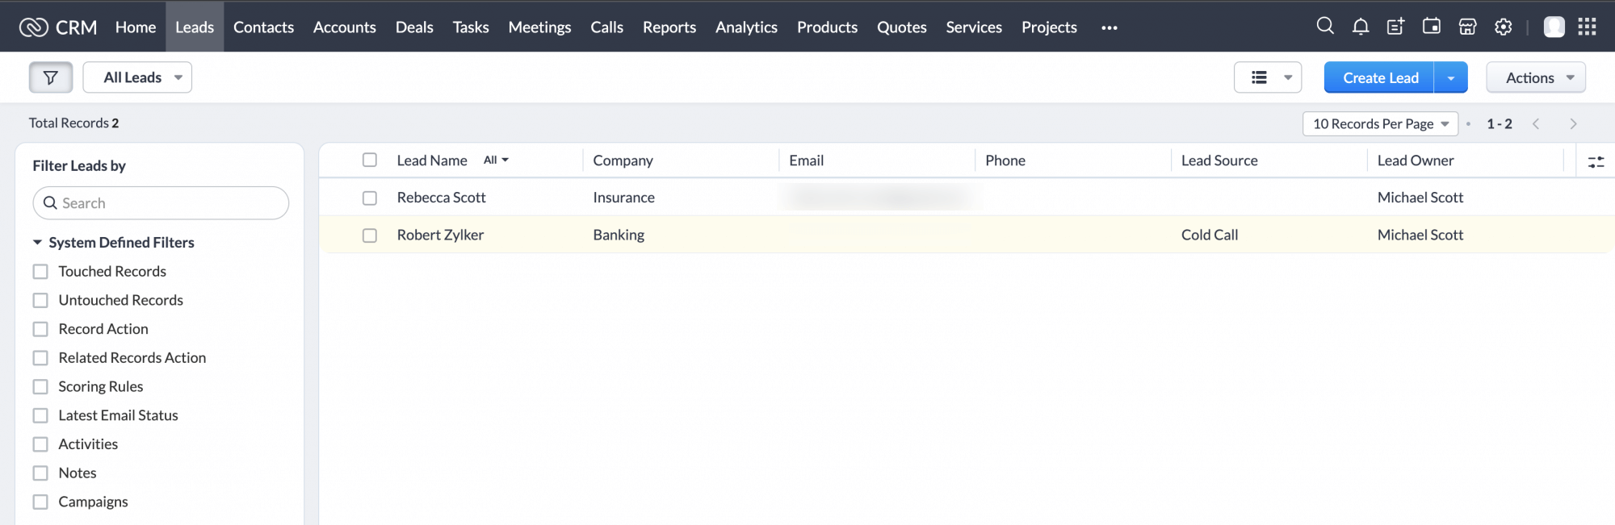This screenshot has width=1615, height=525.
Task: Expand the 10 Records Per Page dropdown
Action: (x=1379, y=123)
